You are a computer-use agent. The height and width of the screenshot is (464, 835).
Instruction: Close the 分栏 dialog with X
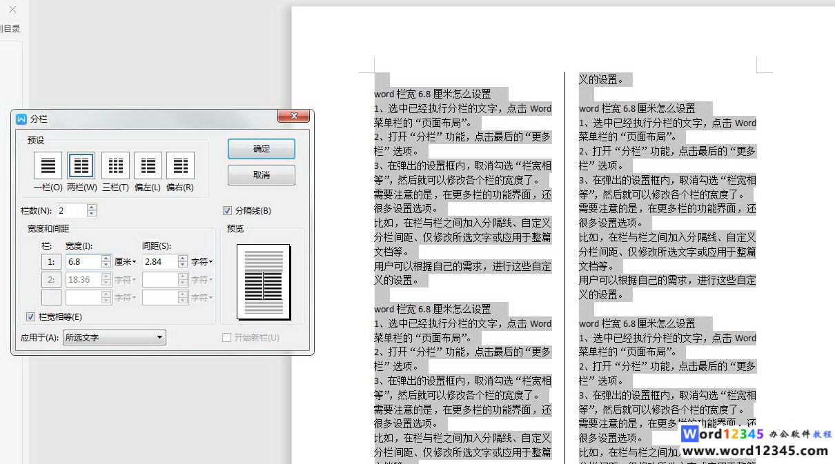click(295, 116)
